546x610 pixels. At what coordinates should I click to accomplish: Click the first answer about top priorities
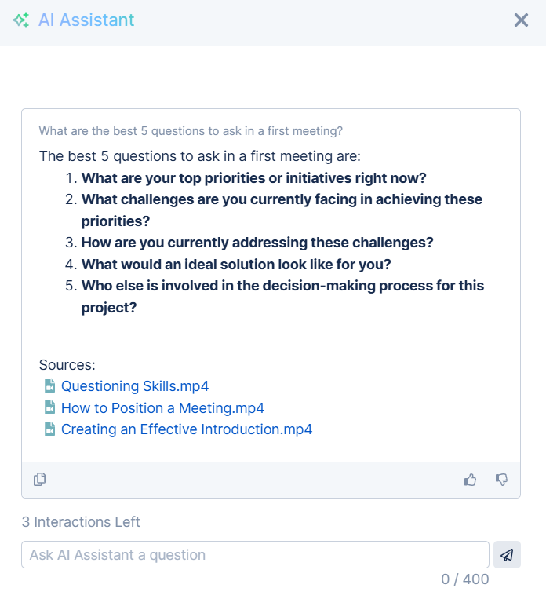[x=253, y=177]
